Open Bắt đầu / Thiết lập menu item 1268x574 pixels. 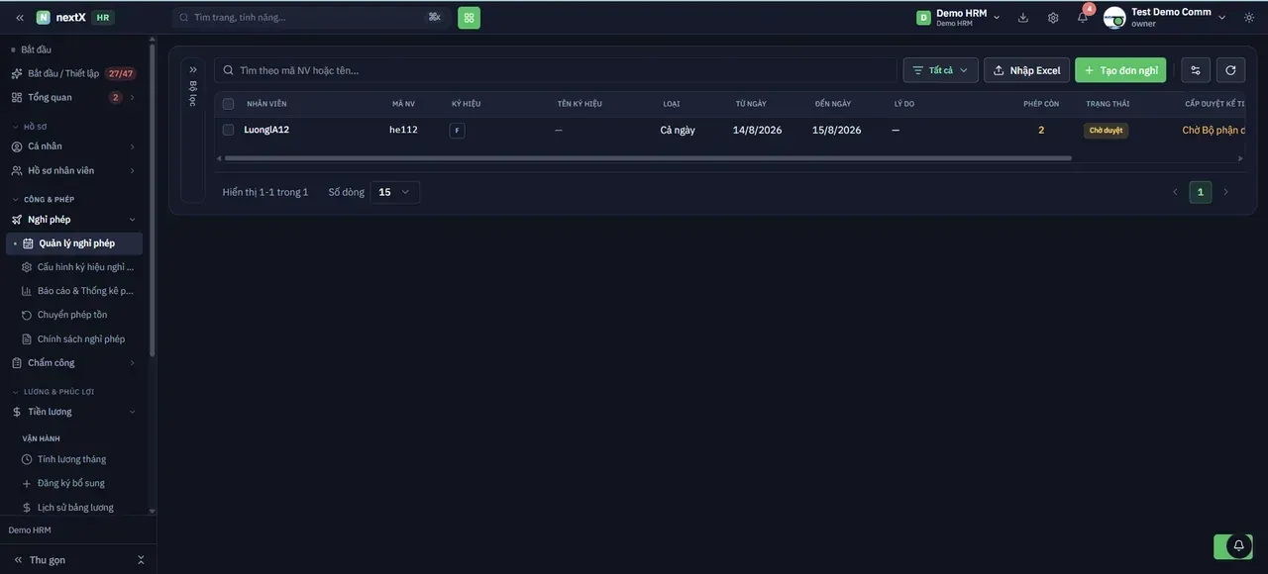coord(74,73)
